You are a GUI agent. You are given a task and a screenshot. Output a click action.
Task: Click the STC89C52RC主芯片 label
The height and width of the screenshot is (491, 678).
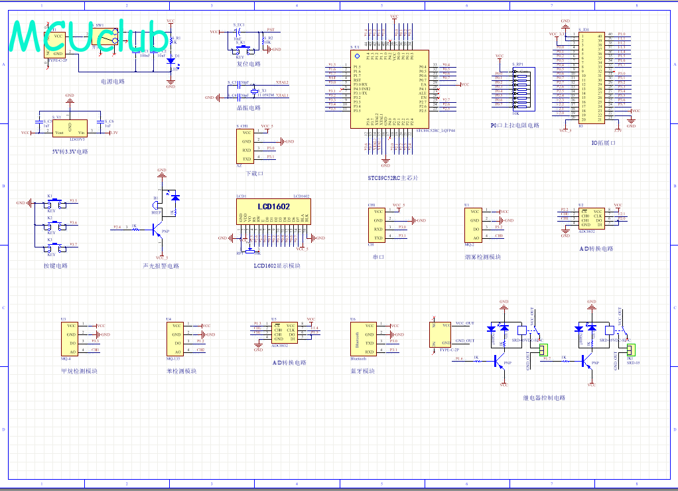pyautogui.click(x=393, y=178)
